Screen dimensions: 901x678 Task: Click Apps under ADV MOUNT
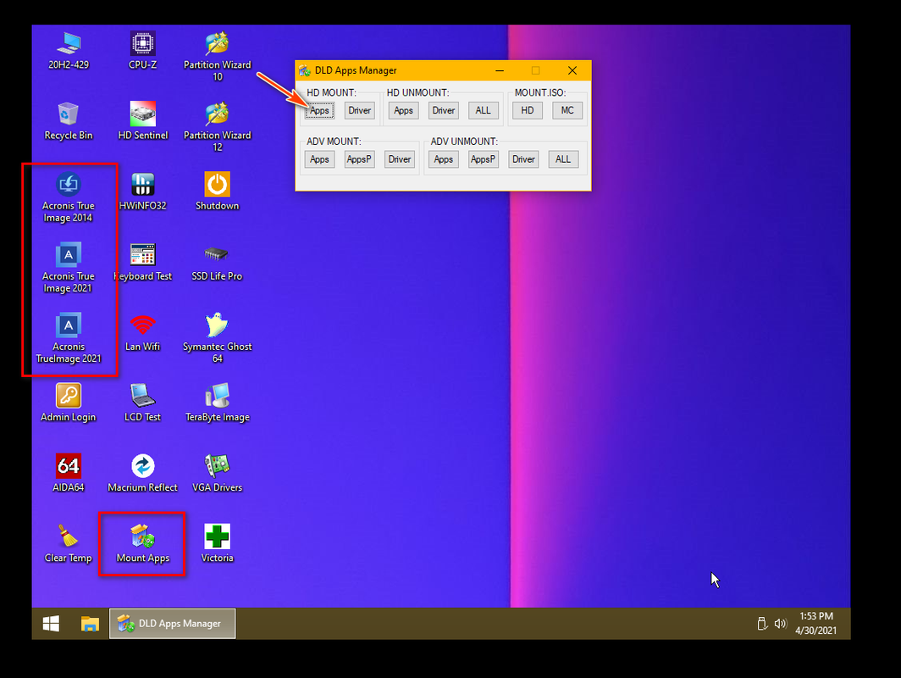319,159
